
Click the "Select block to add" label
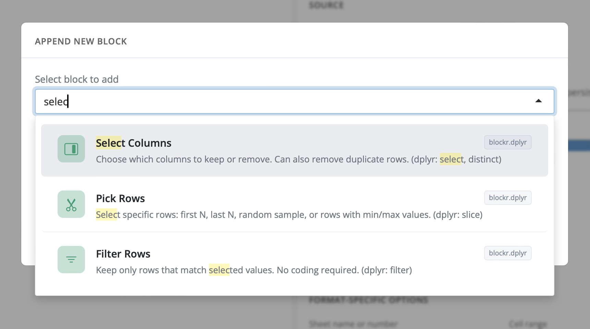pyautogui.click(x=77, y=79)
